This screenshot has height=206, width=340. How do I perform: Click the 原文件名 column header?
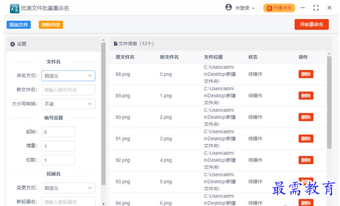point(125,57)
